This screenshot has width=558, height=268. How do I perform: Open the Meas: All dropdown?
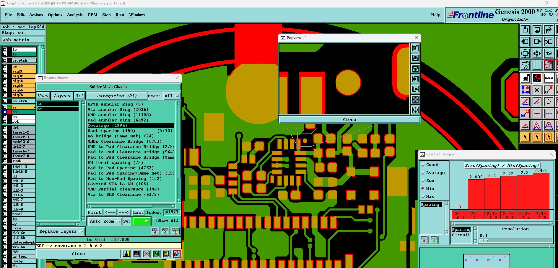click(172, 96)
